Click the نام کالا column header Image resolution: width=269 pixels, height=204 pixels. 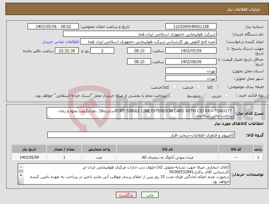(x=167, y=149)
